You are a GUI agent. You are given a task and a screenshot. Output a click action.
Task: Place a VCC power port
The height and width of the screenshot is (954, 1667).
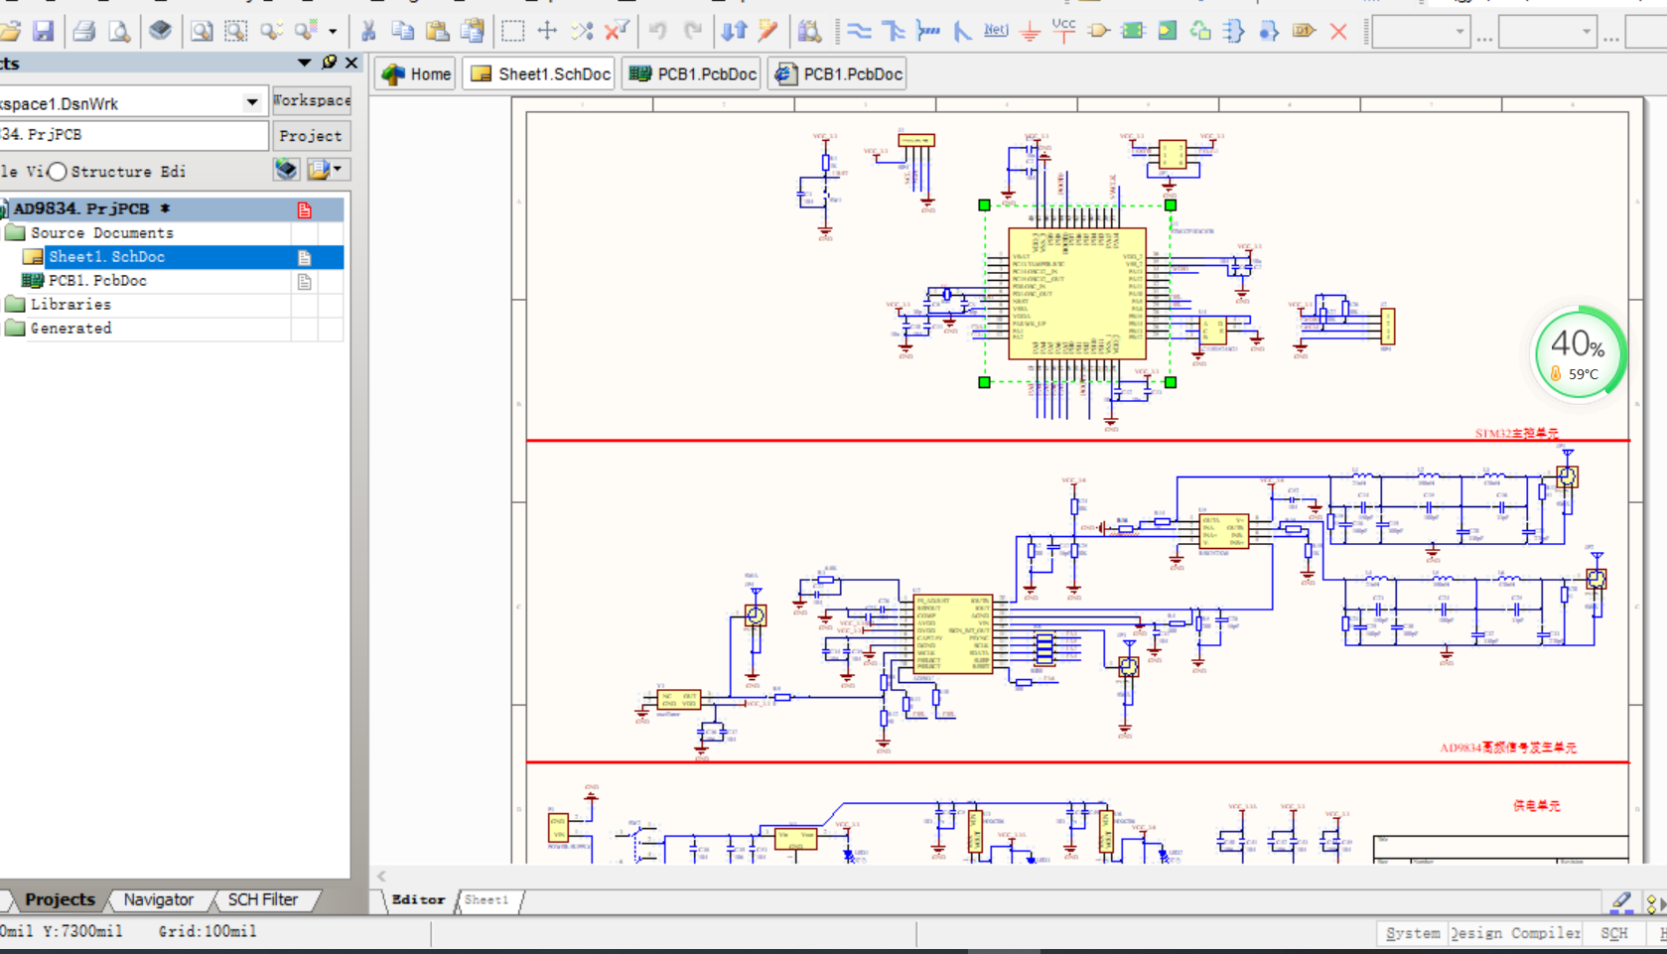(x=1063, y=31)
